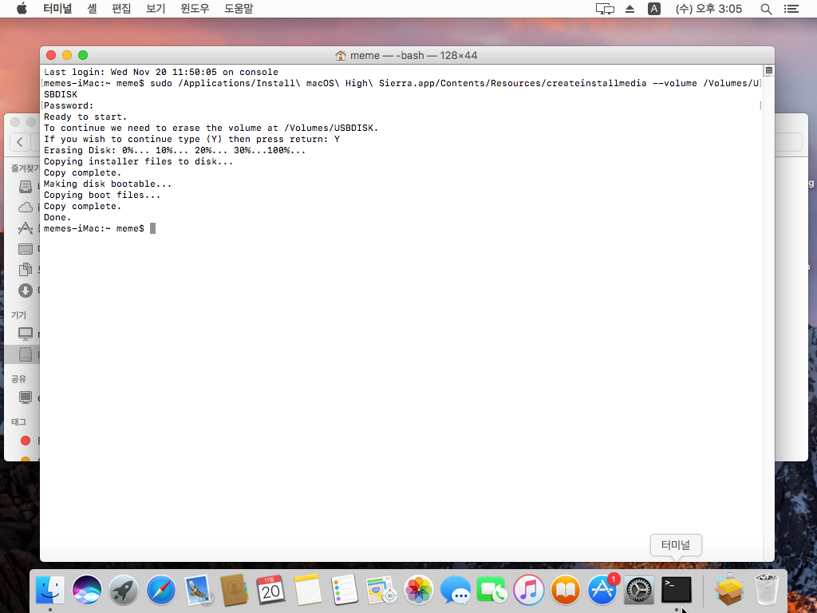817x613 pixels.
Task: Open the 도움말 menu
Action: [239, 9]
